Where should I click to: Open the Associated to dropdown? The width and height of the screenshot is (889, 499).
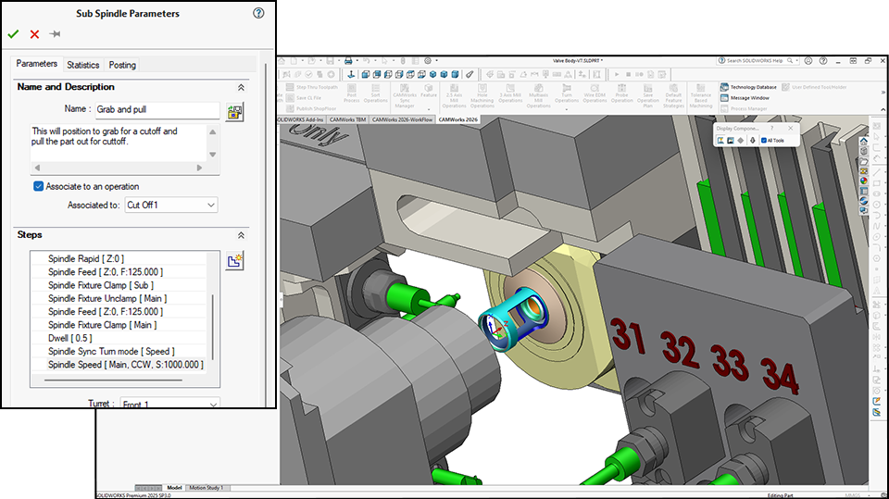[171, 205]
